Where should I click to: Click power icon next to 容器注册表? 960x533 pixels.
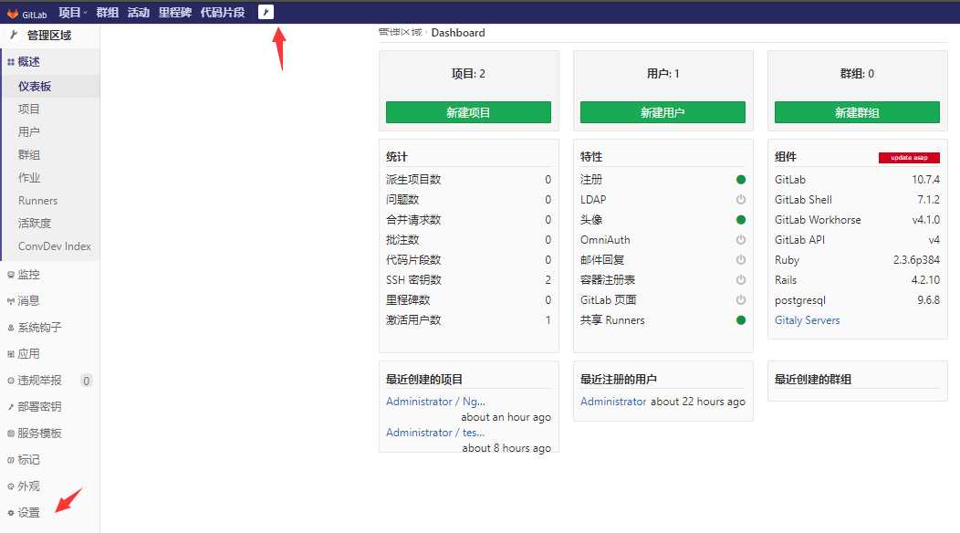741,280
